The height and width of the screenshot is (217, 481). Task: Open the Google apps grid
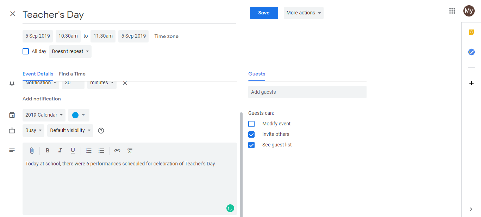[452, 11]
